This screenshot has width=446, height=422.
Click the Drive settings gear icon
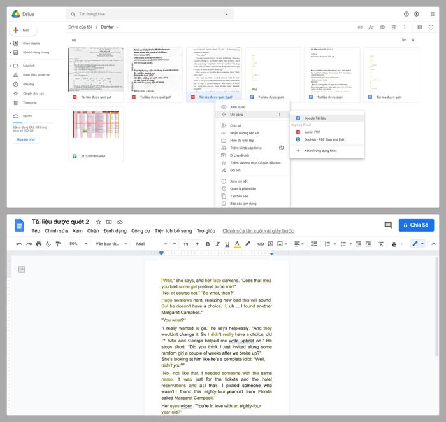coord(417,14)
